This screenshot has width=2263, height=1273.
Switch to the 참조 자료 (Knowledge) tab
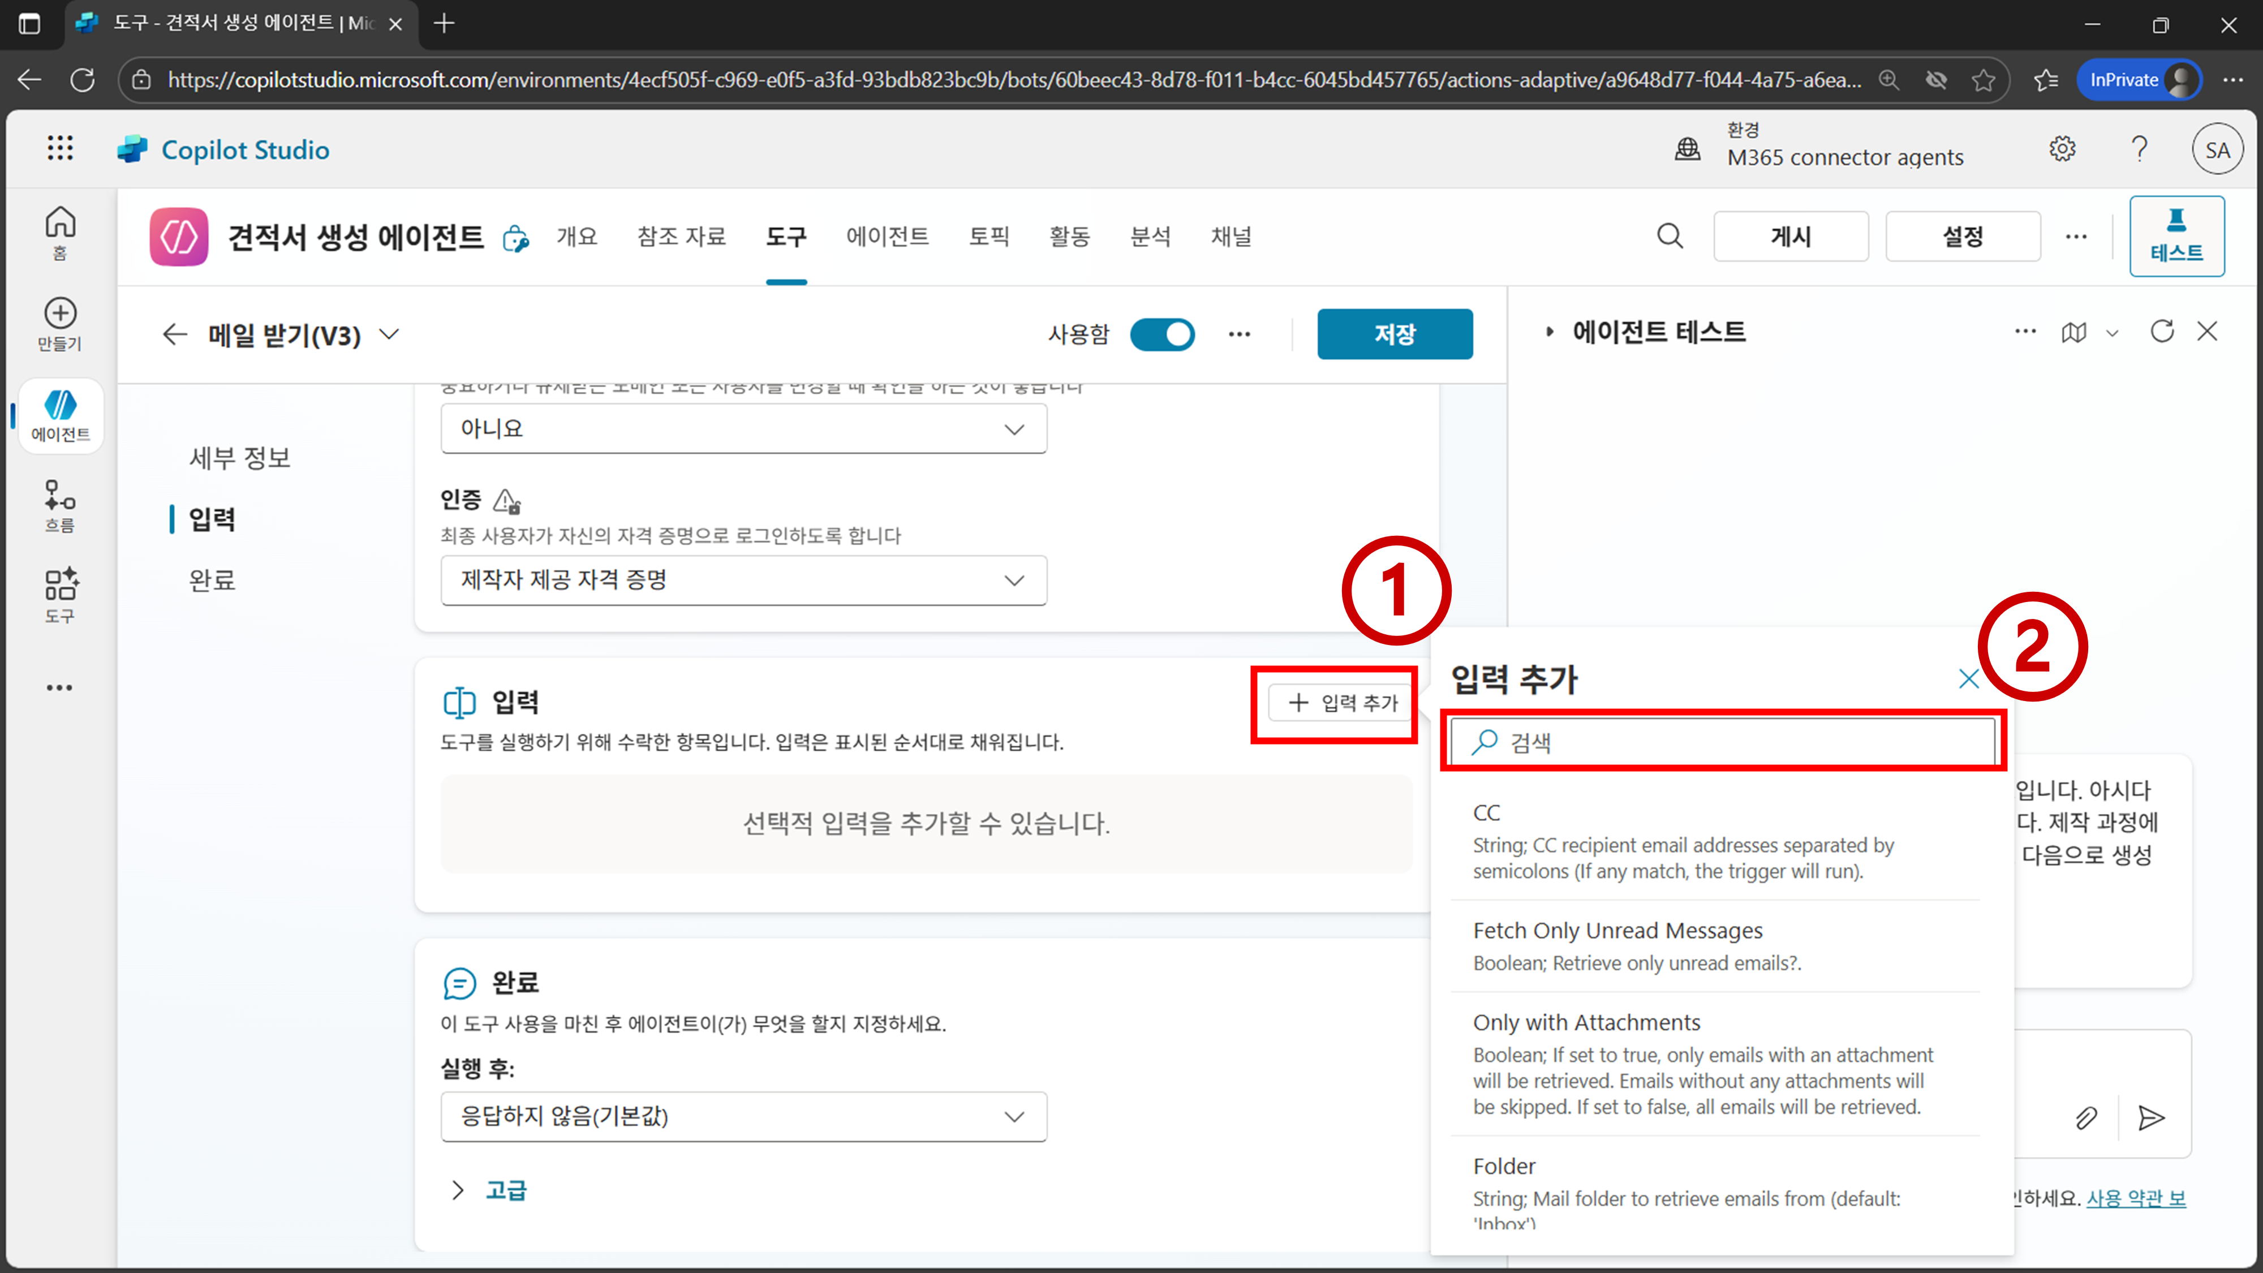(681, 236)
